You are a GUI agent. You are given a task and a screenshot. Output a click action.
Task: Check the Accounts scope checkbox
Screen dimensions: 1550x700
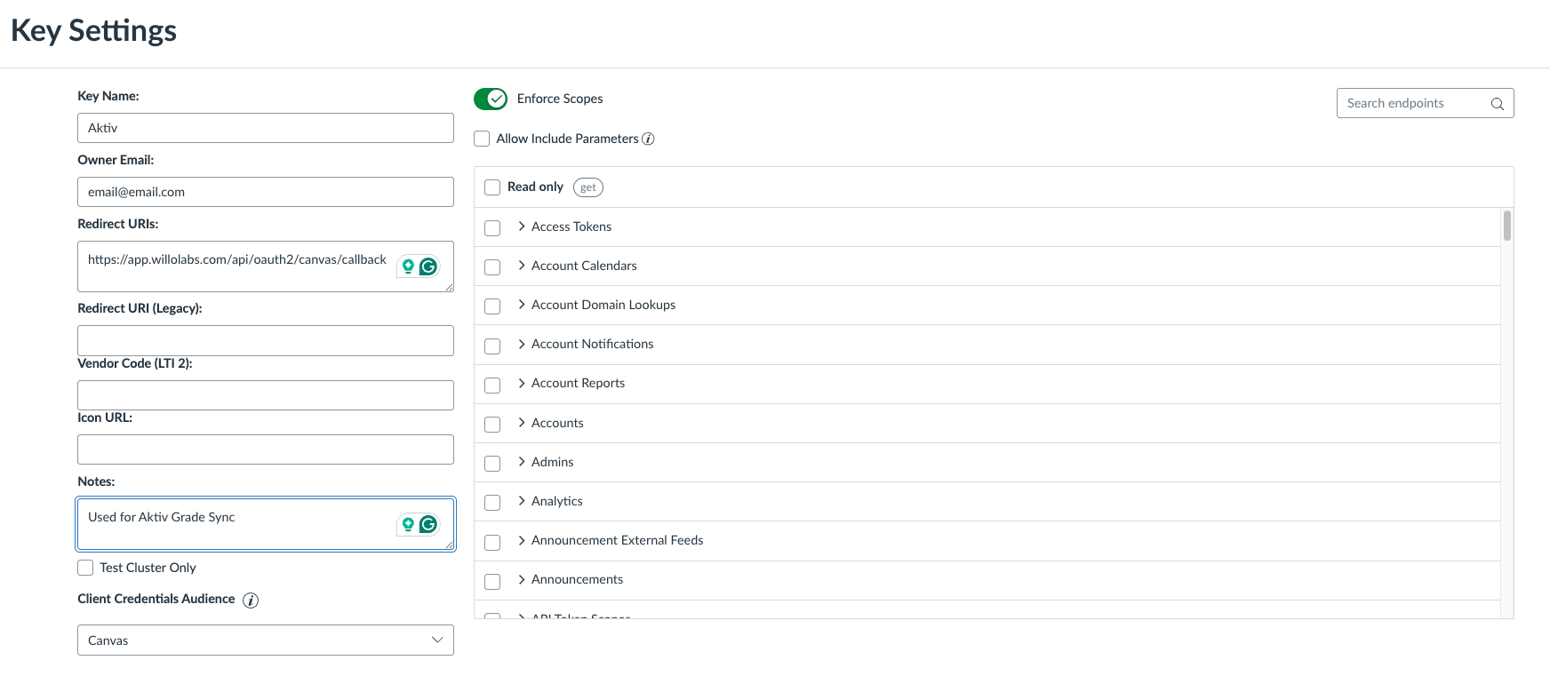click(492, 425)
